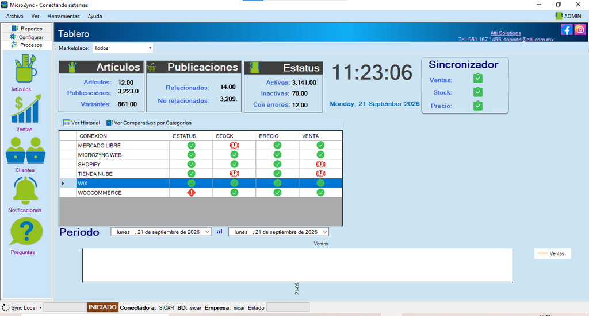Screen dimensions: 589x316
Task: Switch to the Reportes tab
Action: coord(27,29)
